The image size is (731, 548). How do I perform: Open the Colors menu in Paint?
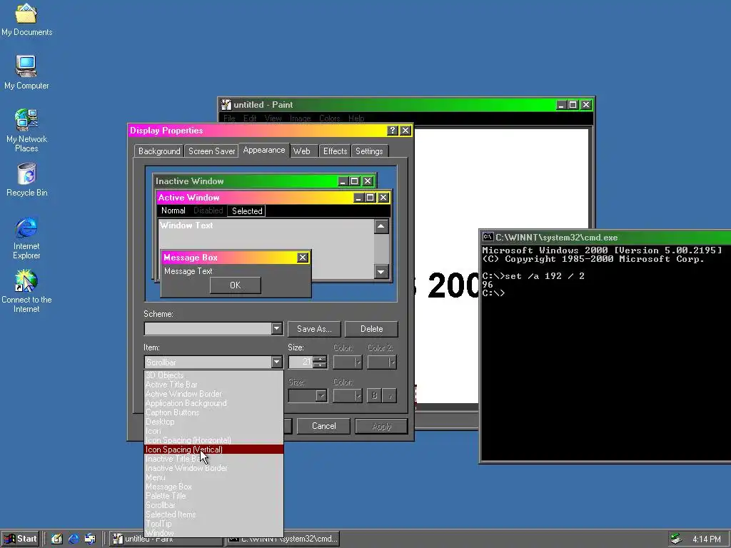(330, 118)
